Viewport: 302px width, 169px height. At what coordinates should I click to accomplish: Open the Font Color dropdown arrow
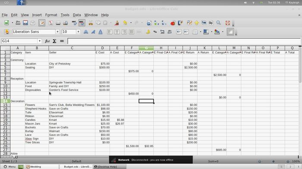coord(223,32)
